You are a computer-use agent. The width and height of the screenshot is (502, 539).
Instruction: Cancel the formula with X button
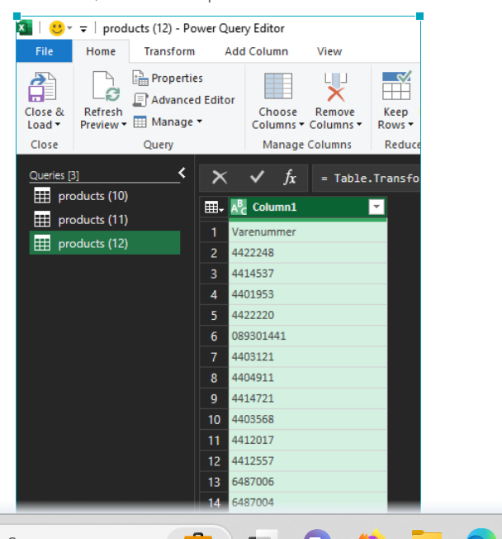[x=220, y=178]
